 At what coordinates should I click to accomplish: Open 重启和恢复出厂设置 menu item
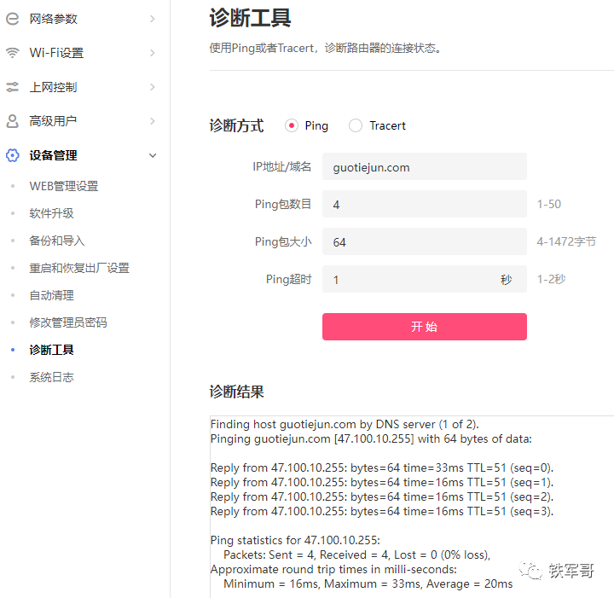pyautogui.click(x=79, y=268)
